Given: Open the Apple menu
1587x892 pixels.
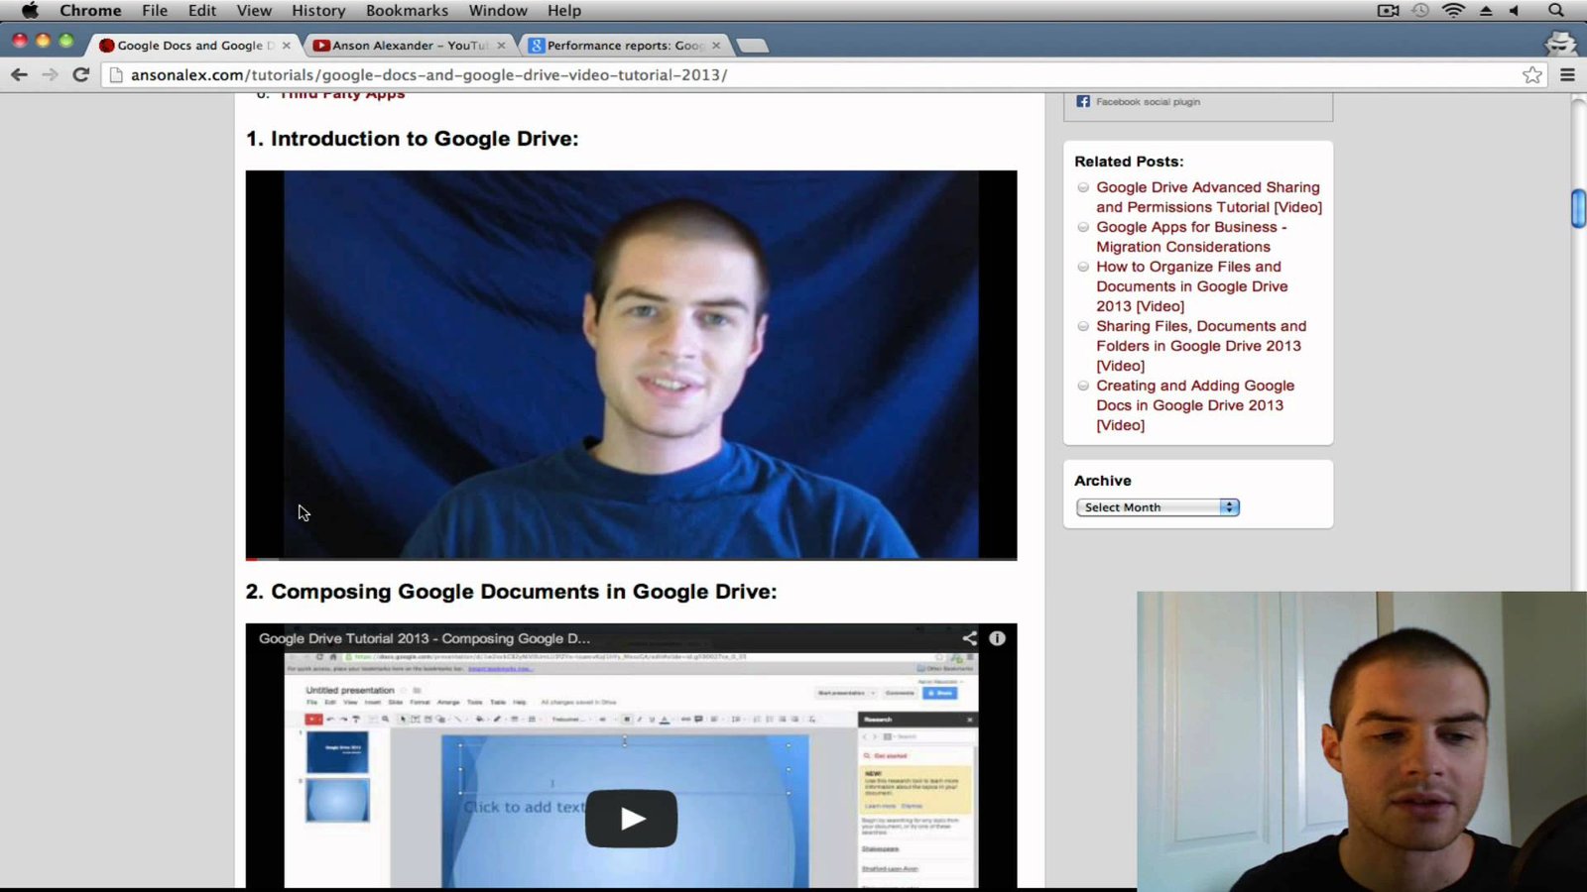Looking at the screenshot, I should [30, 11].
